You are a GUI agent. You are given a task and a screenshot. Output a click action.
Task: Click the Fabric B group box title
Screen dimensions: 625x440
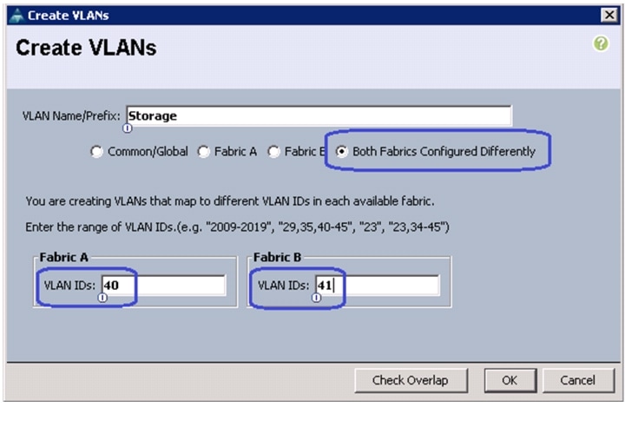pyautogui.click(x=278, y=258)
